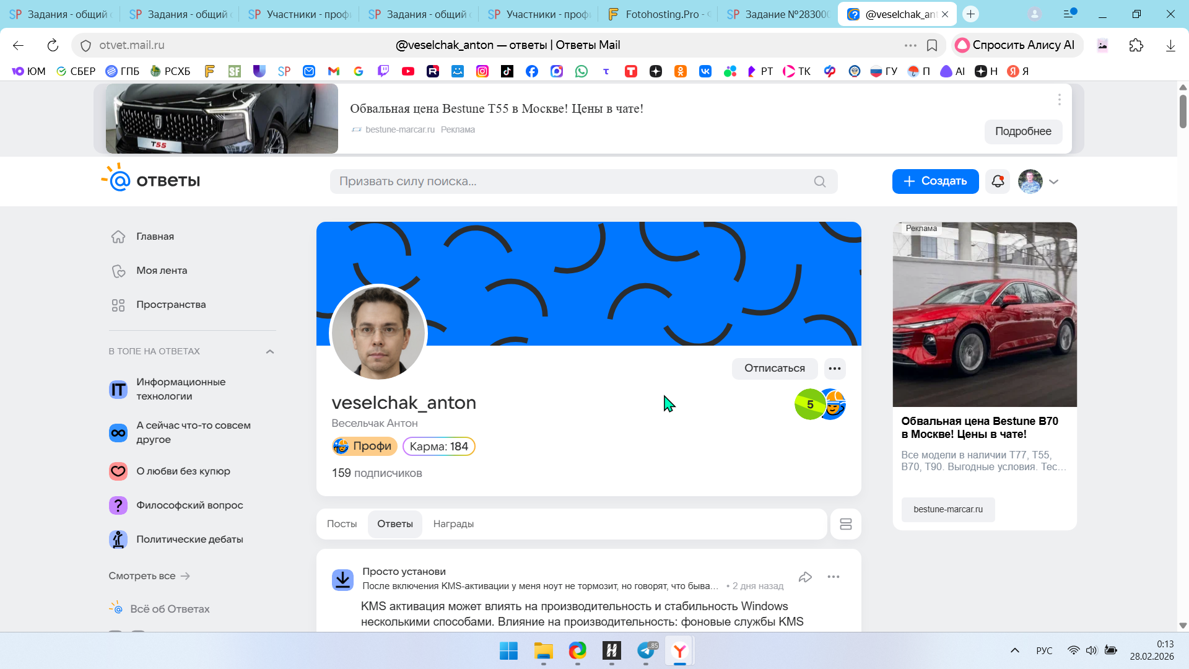Focus the 'Призвать силу поиска' search field

570,181
